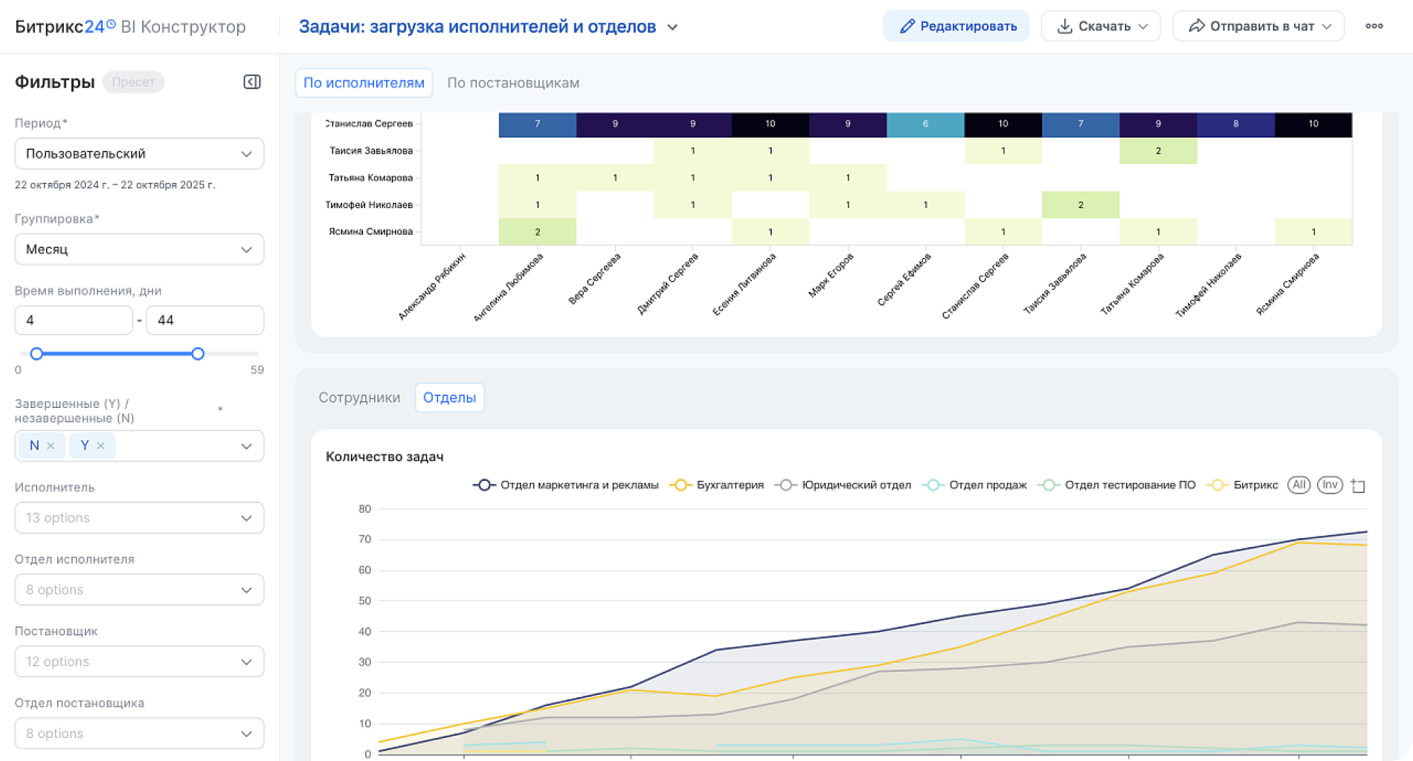Click the minimum days input field with 4
Image resolution: width=1413 pixels, height=761 pixels.
pos(73,320)
